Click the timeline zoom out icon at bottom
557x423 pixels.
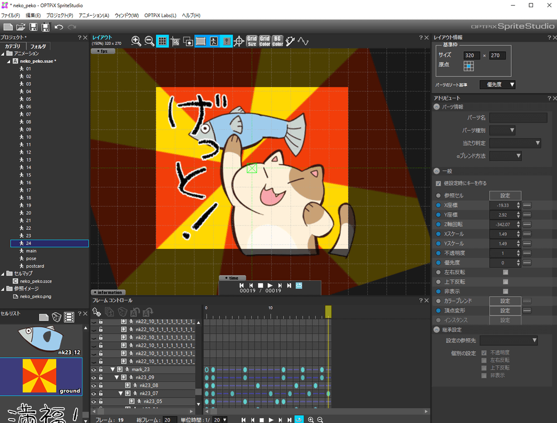[320, 420]
